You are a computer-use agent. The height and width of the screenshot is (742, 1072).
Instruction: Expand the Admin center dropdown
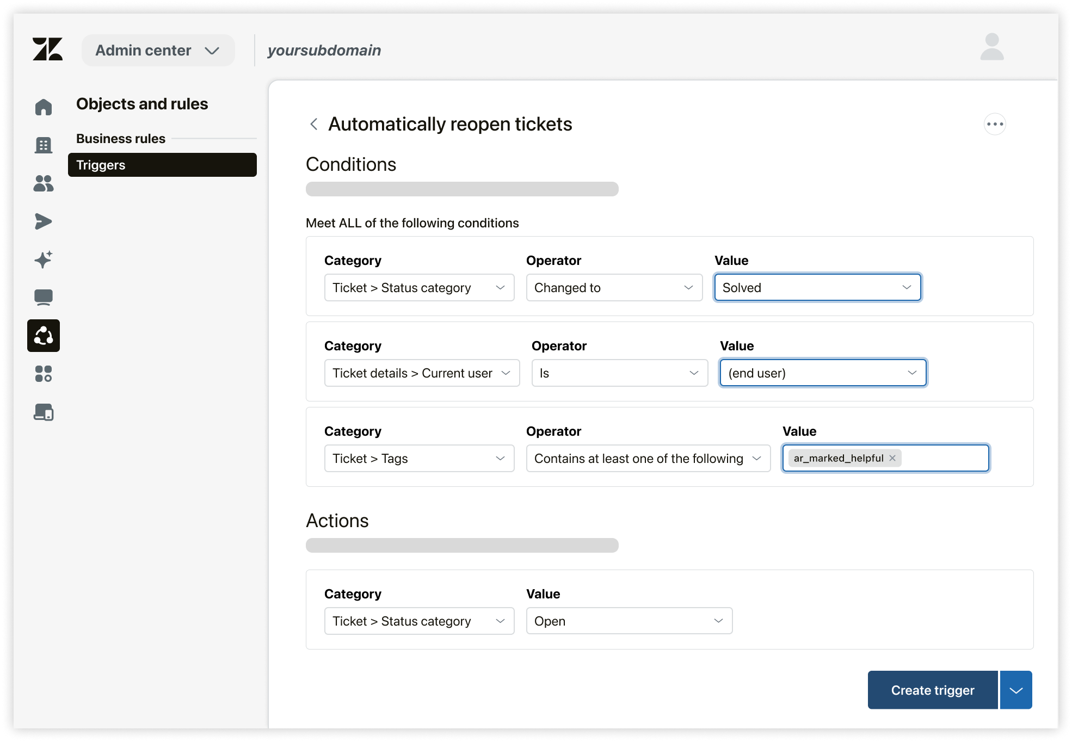[x=158, y=51]
